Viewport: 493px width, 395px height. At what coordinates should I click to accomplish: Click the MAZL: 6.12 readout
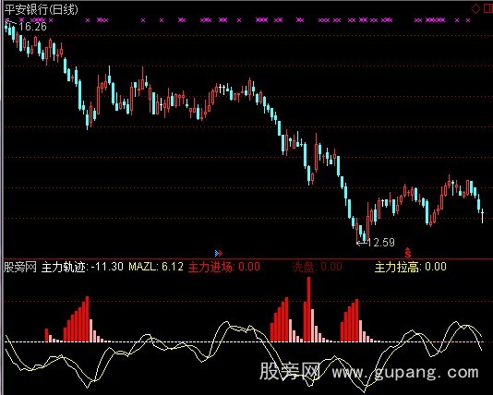point(156,267)
